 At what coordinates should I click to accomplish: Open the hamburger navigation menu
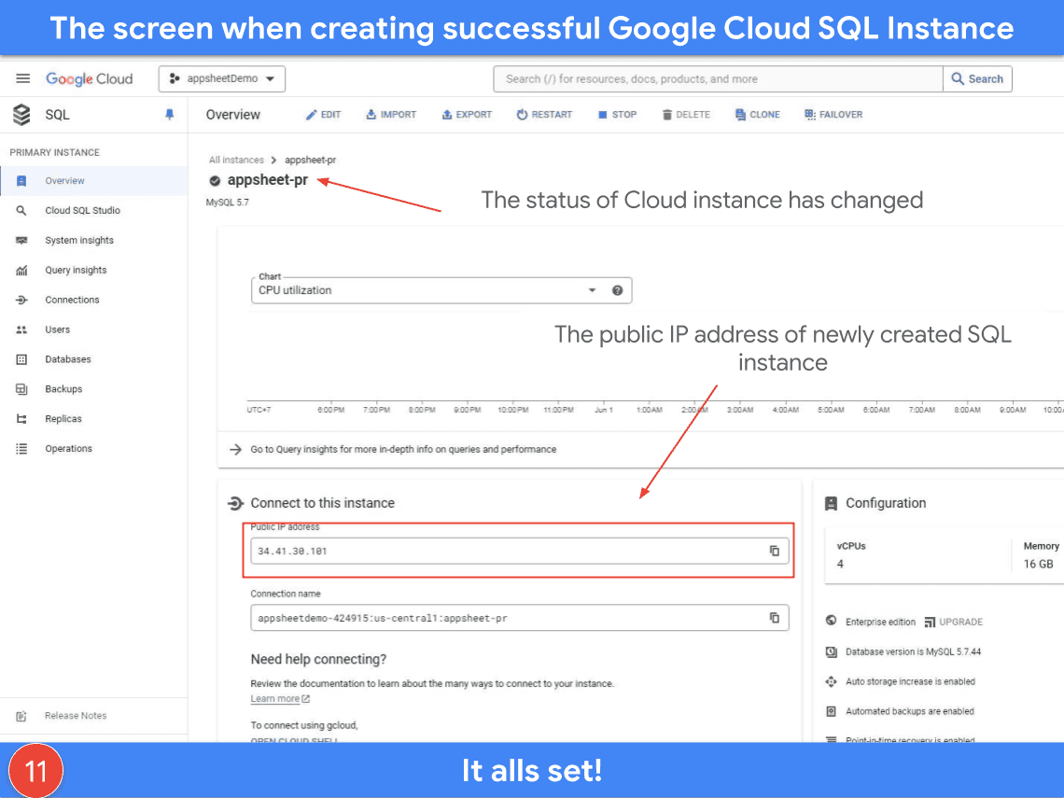23,79
